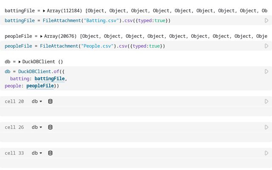
Task: Click database icon in cell 33
Action: [x=50, y=153]
